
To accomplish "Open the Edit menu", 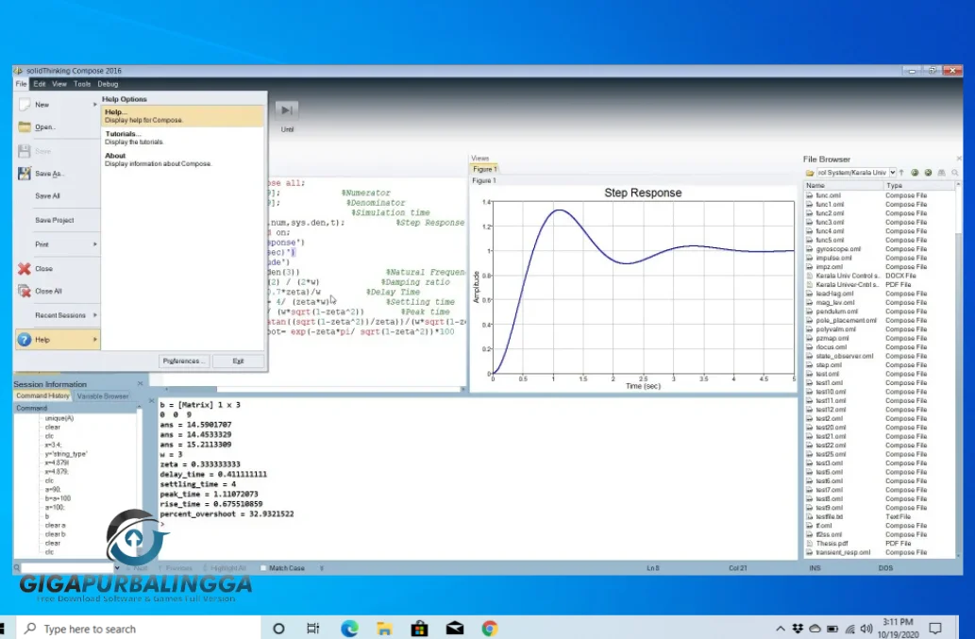I will 40,84.
